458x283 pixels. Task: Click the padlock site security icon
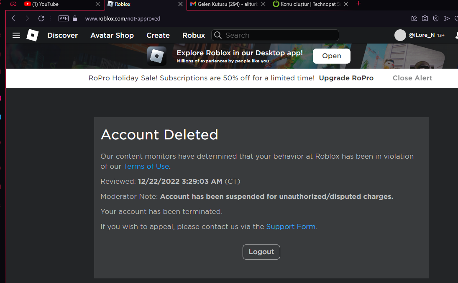(75, 18)
